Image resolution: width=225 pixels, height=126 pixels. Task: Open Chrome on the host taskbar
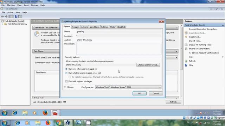[x=58, y=123]
